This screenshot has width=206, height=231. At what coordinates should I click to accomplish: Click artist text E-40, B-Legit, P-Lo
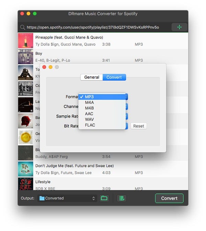[x=53, y=60]
